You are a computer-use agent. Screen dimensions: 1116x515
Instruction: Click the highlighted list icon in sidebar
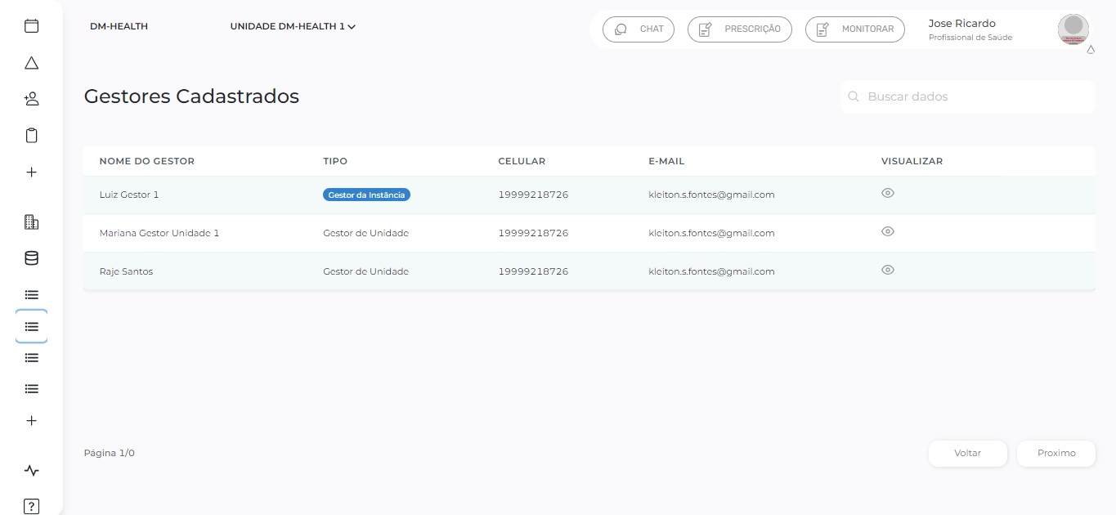[x=31, y=326]
